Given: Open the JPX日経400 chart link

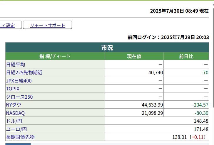Looking at the screenshot, I should tap(19, 81).
